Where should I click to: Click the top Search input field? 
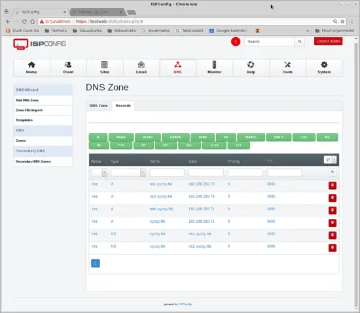coord(269,42)
